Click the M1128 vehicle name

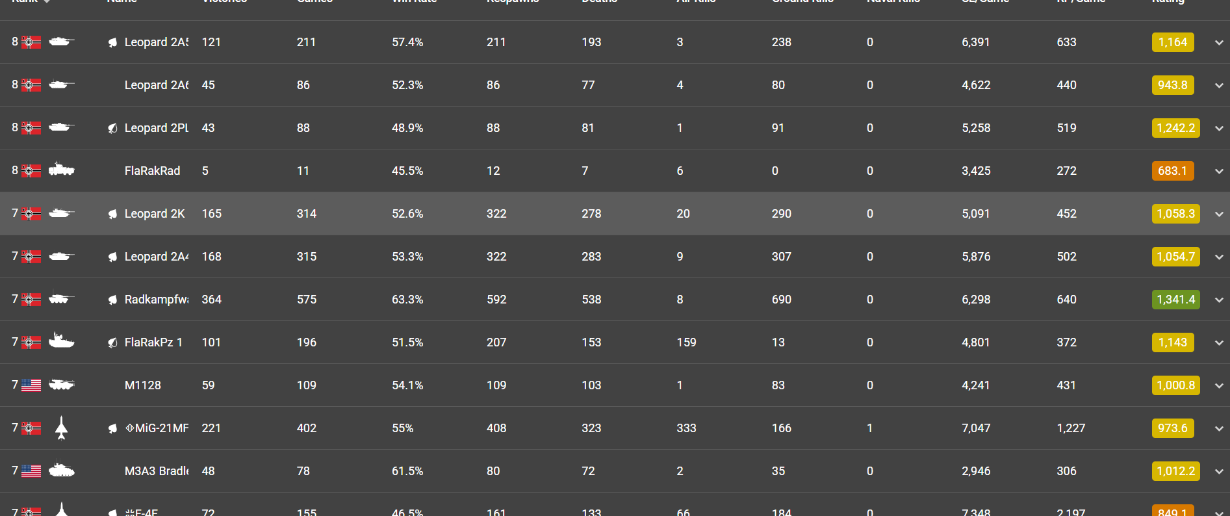[143, 385]
